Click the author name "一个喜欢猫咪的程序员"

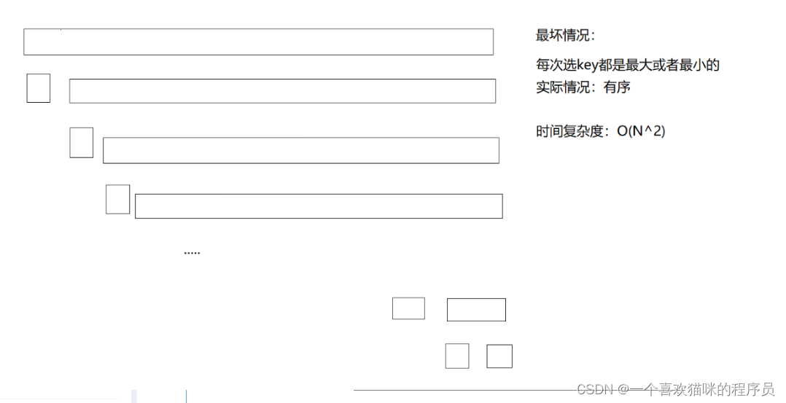pyautogui.click(x=702, y=390)
